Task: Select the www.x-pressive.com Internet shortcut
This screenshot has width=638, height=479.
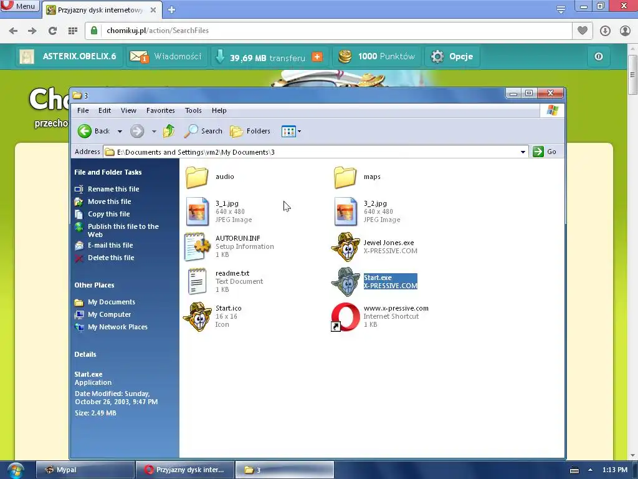Action: tap(345, 317)
